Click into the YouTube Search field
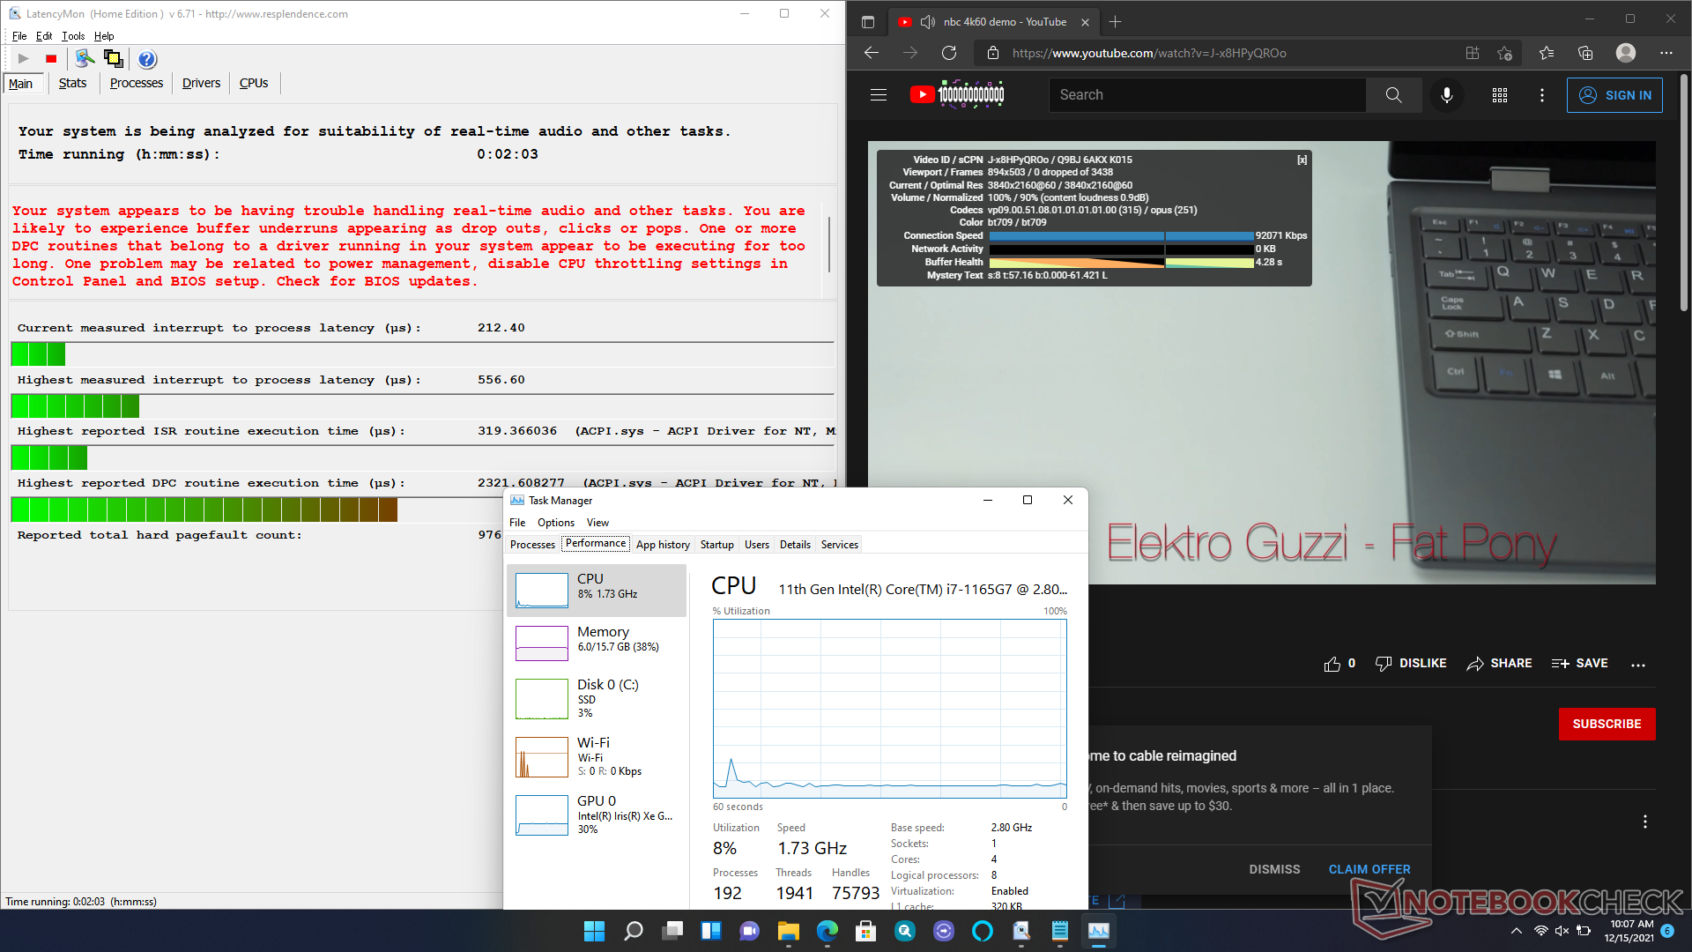This screenshot has width=1692, height=952. click(1207, 95)
